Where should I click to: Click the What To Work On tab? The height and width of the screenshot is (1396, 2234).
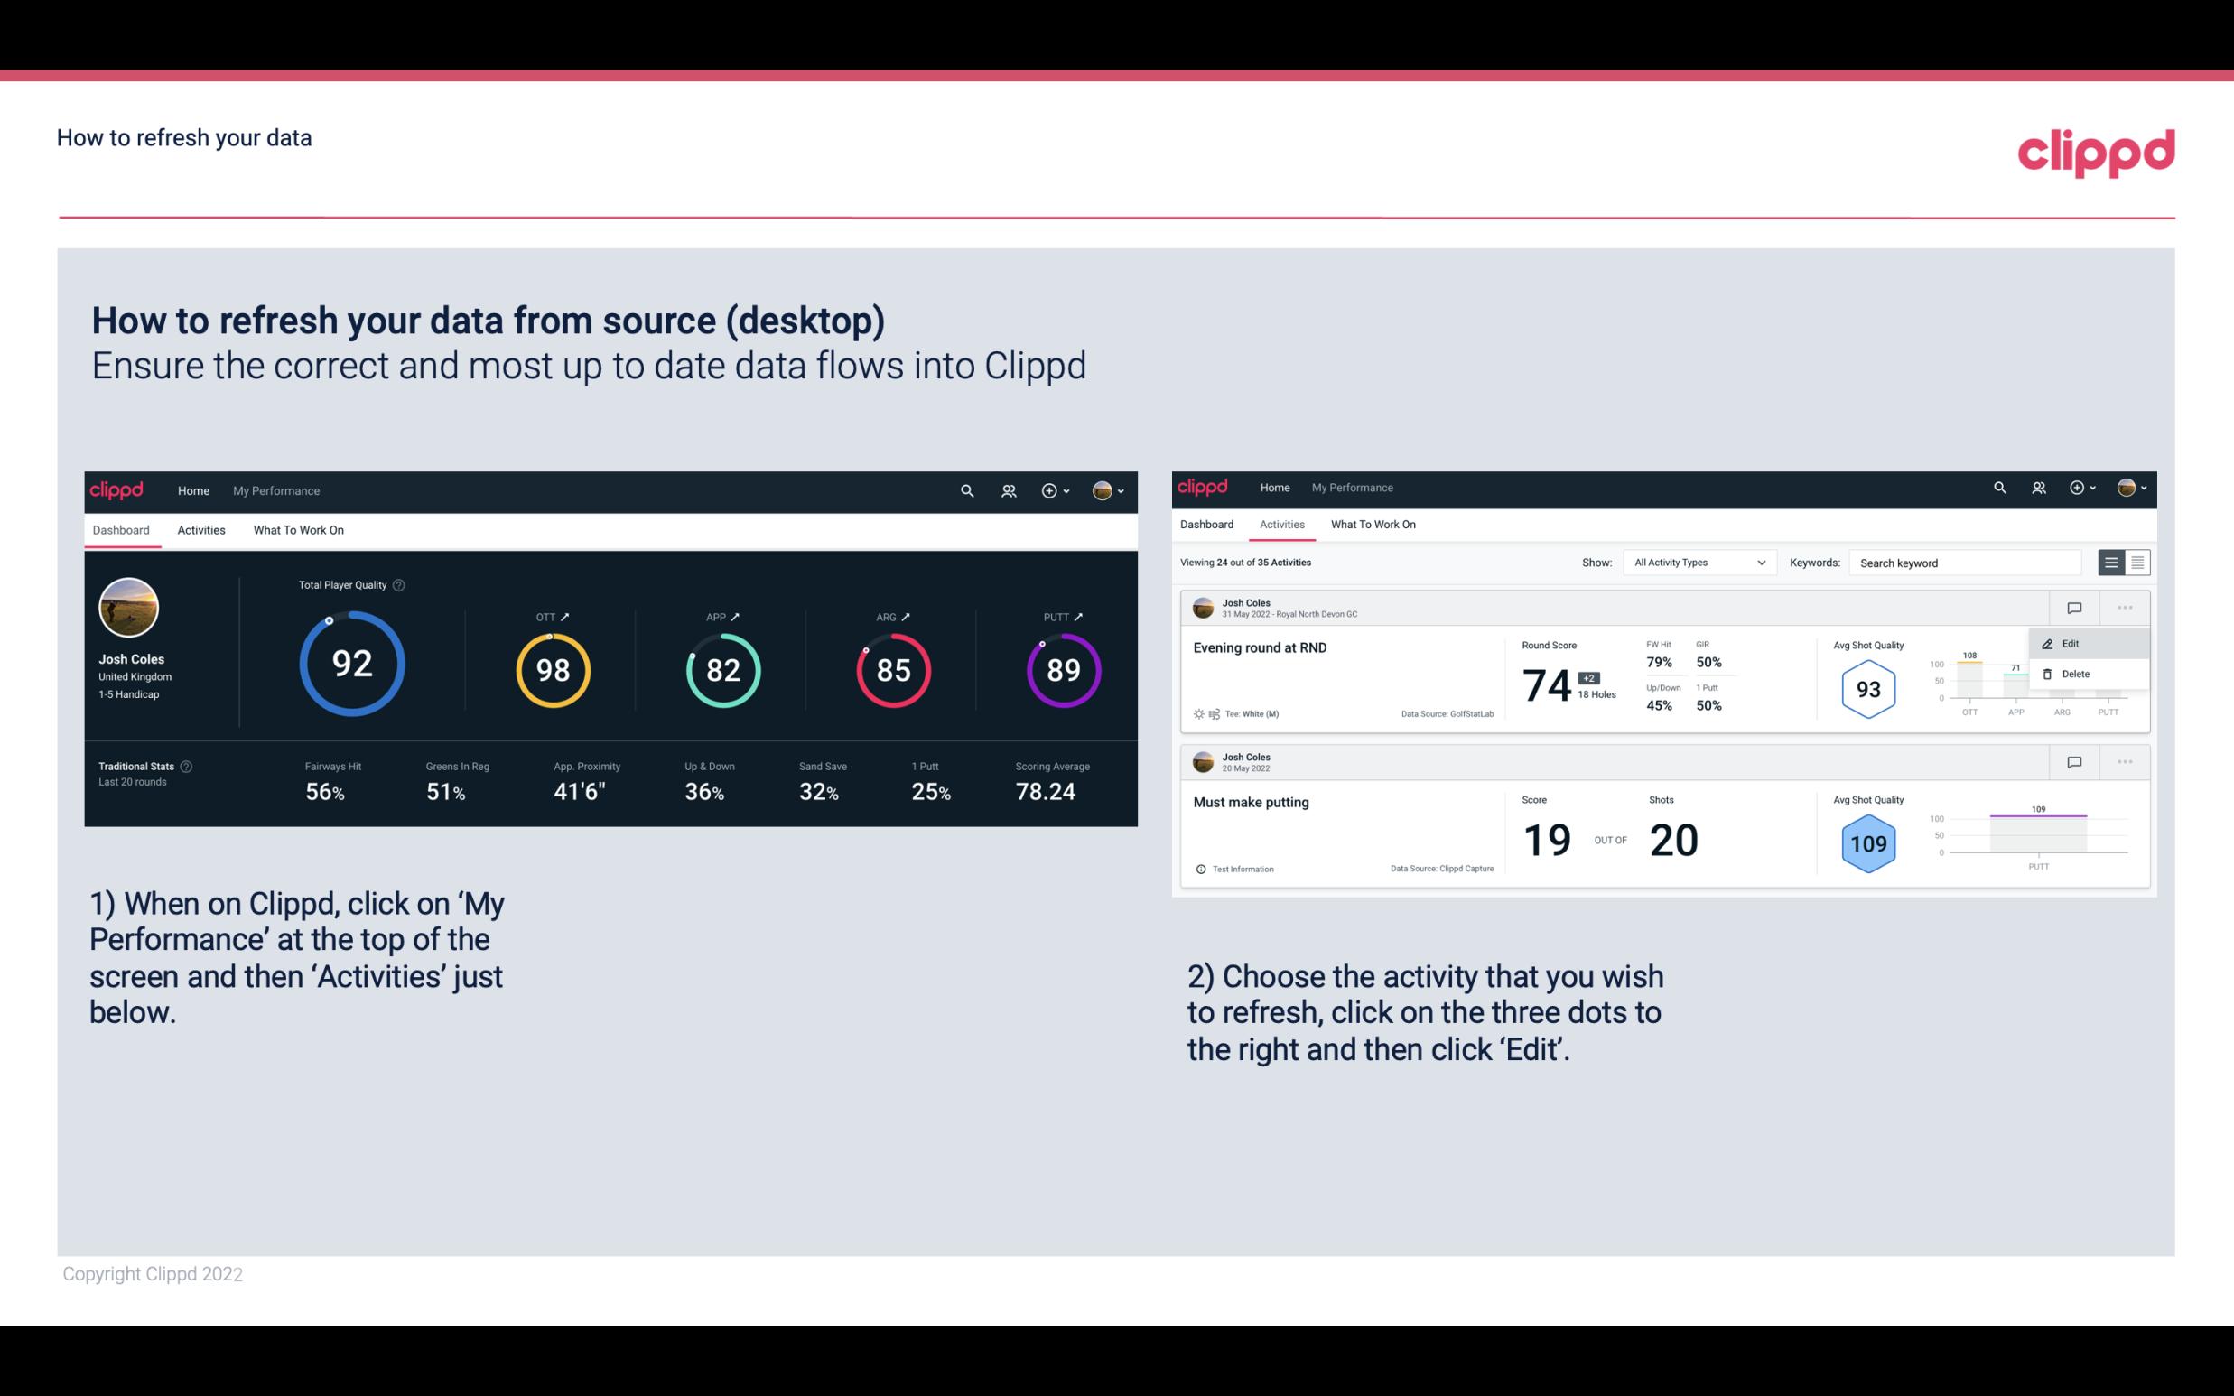[x=298, y=529]
